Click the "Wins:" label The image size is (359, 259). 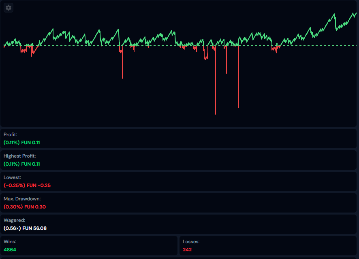pyautogui.click(x=10, y=241)
